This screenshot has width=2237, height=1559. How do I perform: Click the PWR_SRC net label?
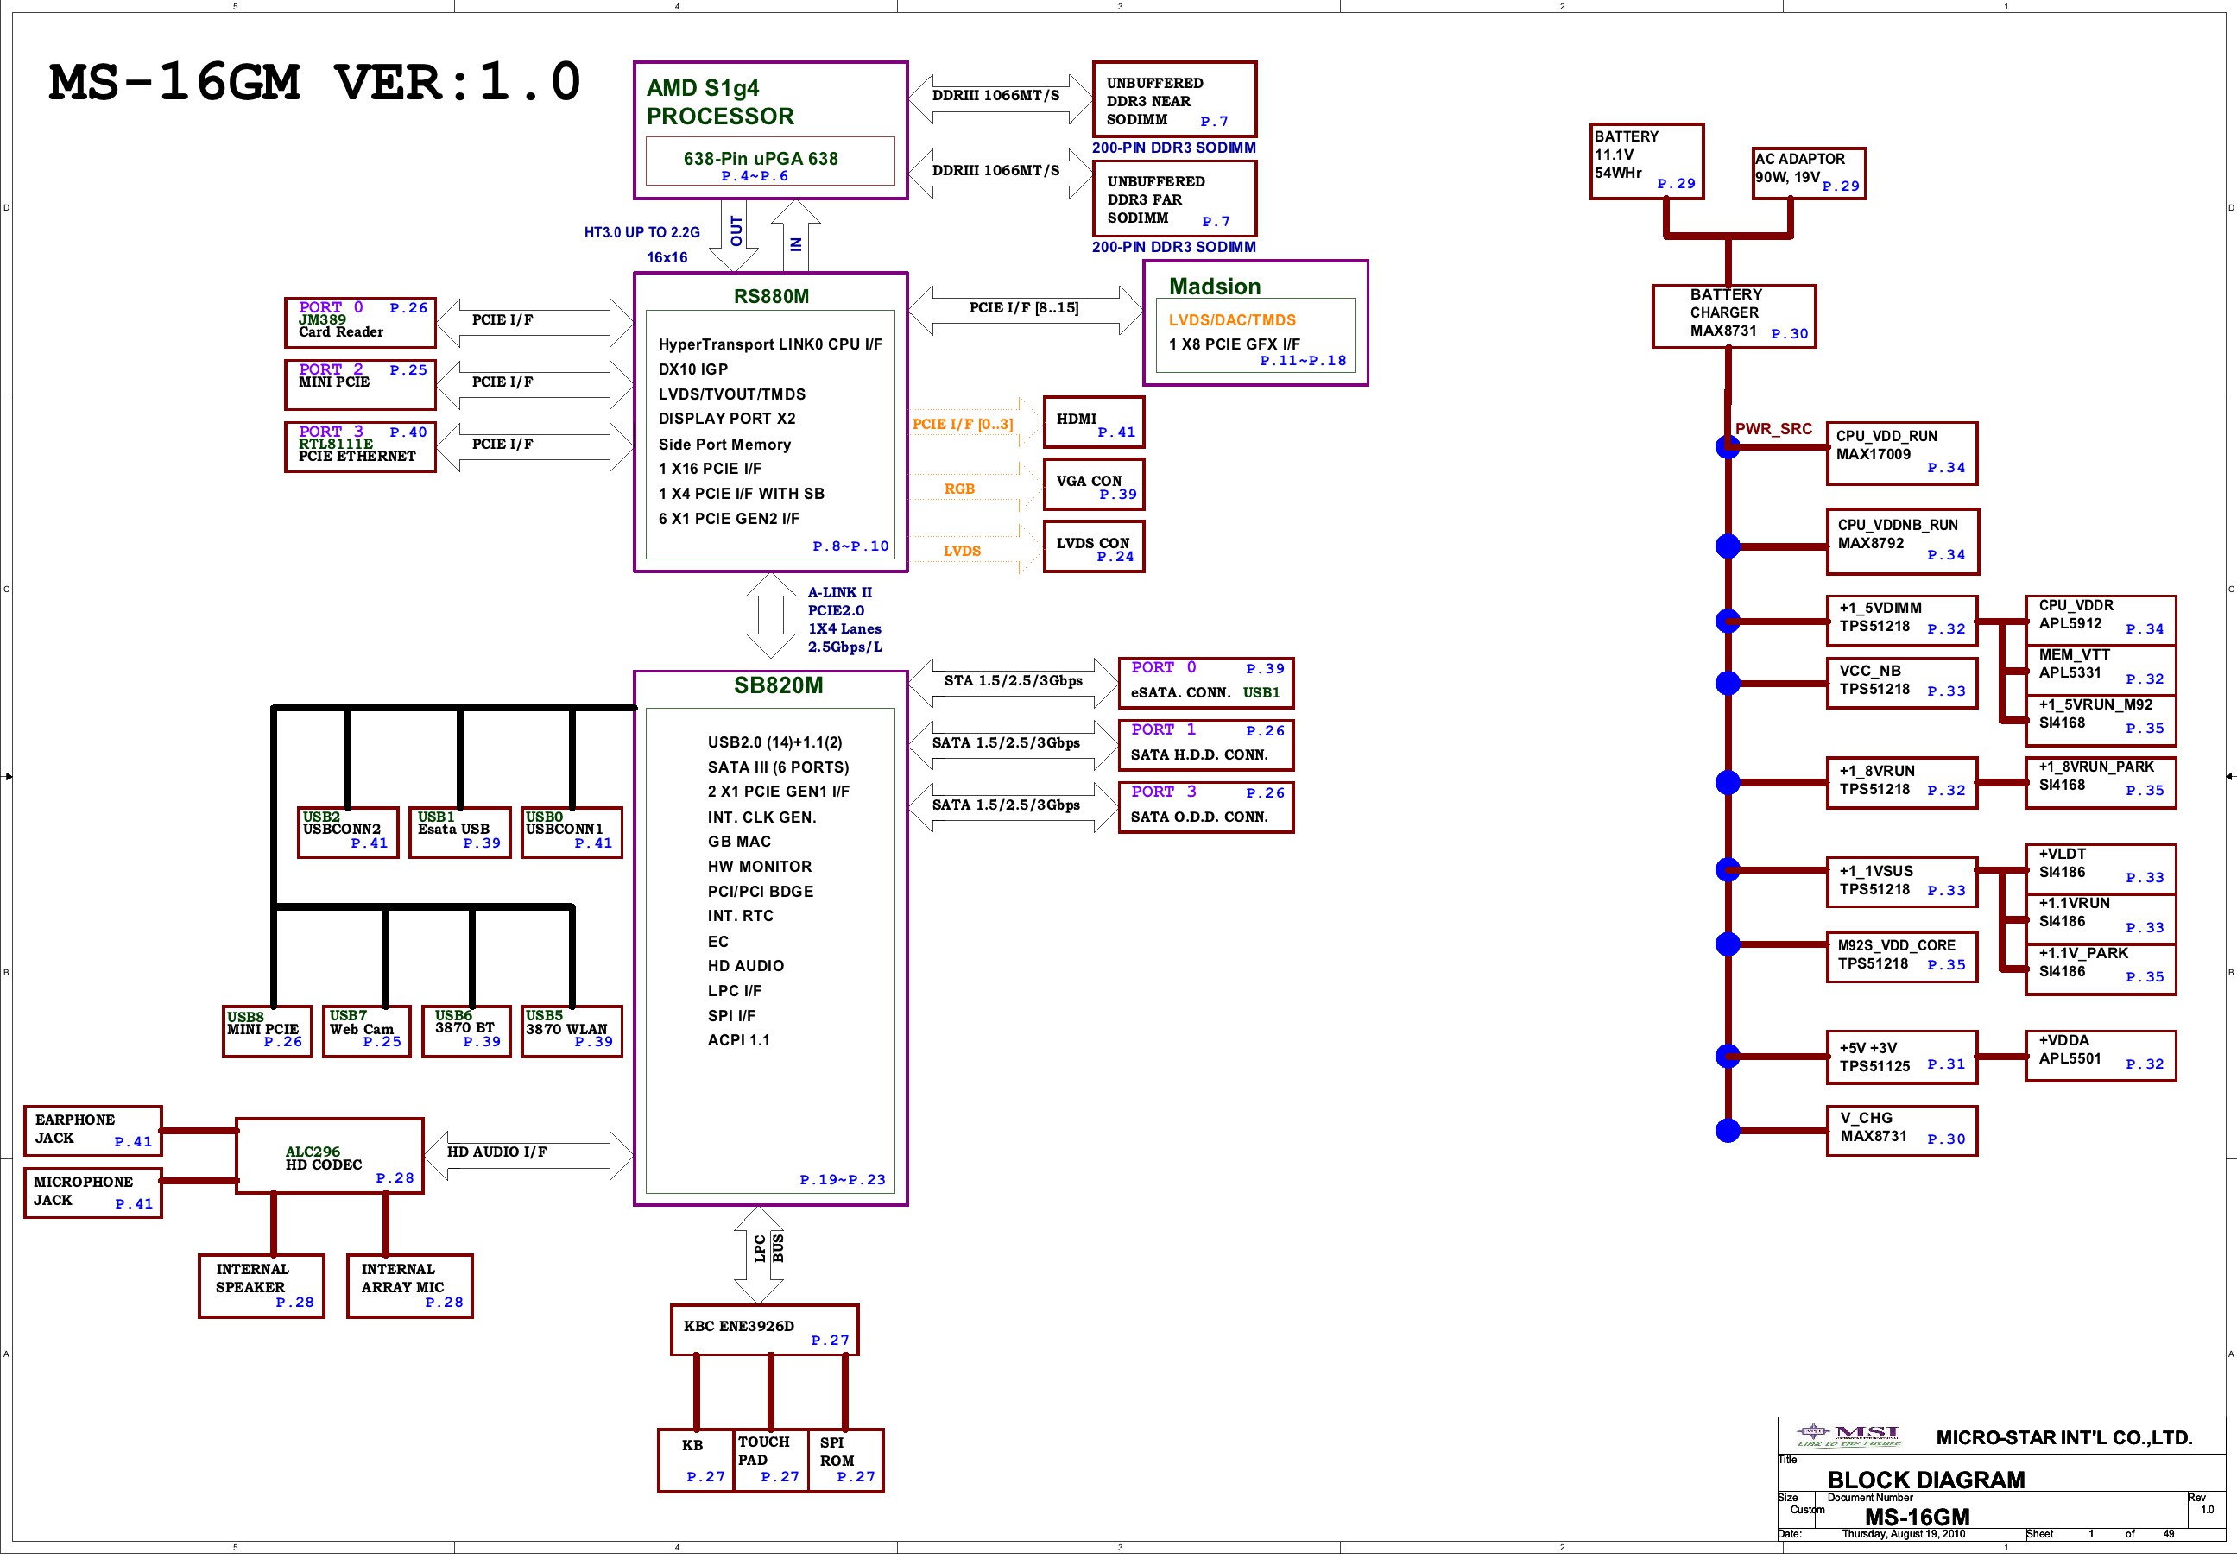coord(1773,429)
